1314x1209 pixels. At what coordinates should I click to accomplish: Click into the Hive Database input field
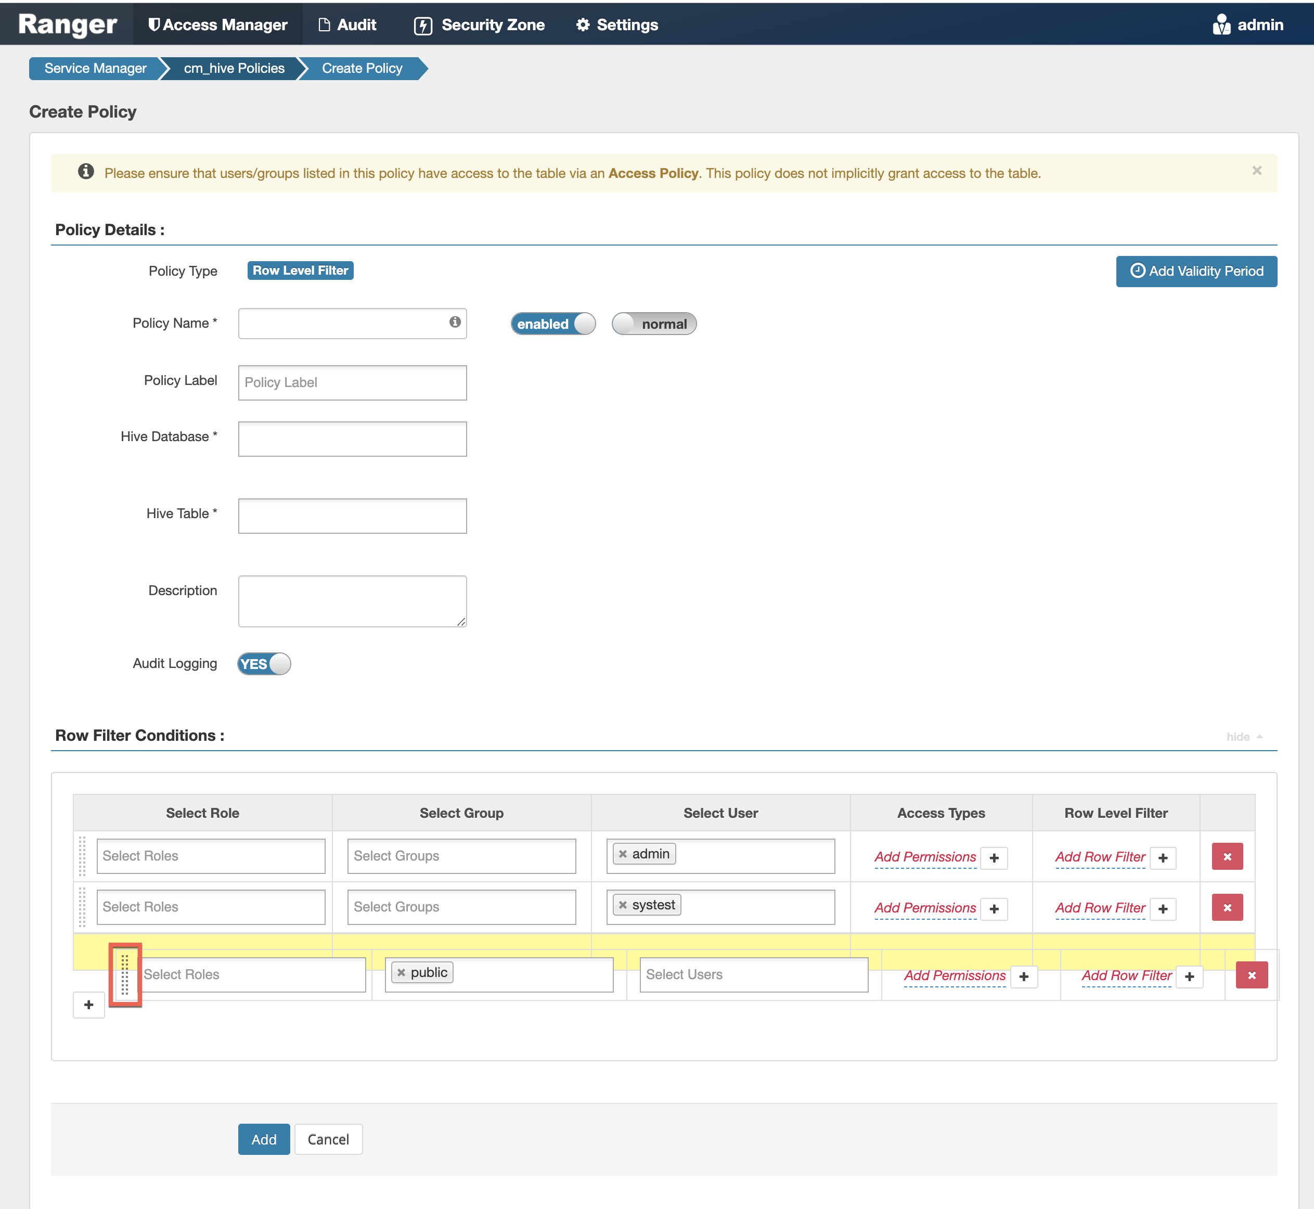point(352,439)
